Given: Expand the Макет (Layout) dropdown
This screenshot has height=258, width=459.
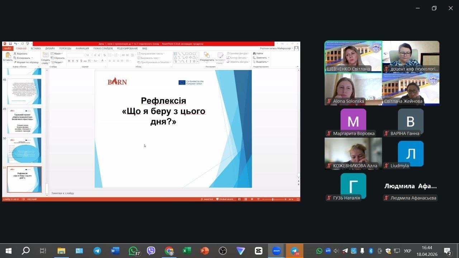Looking at the screenshot, I should click(x=57, y=53).
